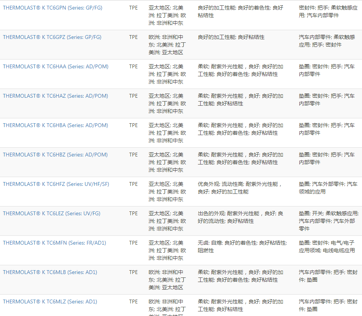Click TPE cell in the TC6GPN row
The height and width of the screenshot is (316, 362).
[x=134, y=8]
